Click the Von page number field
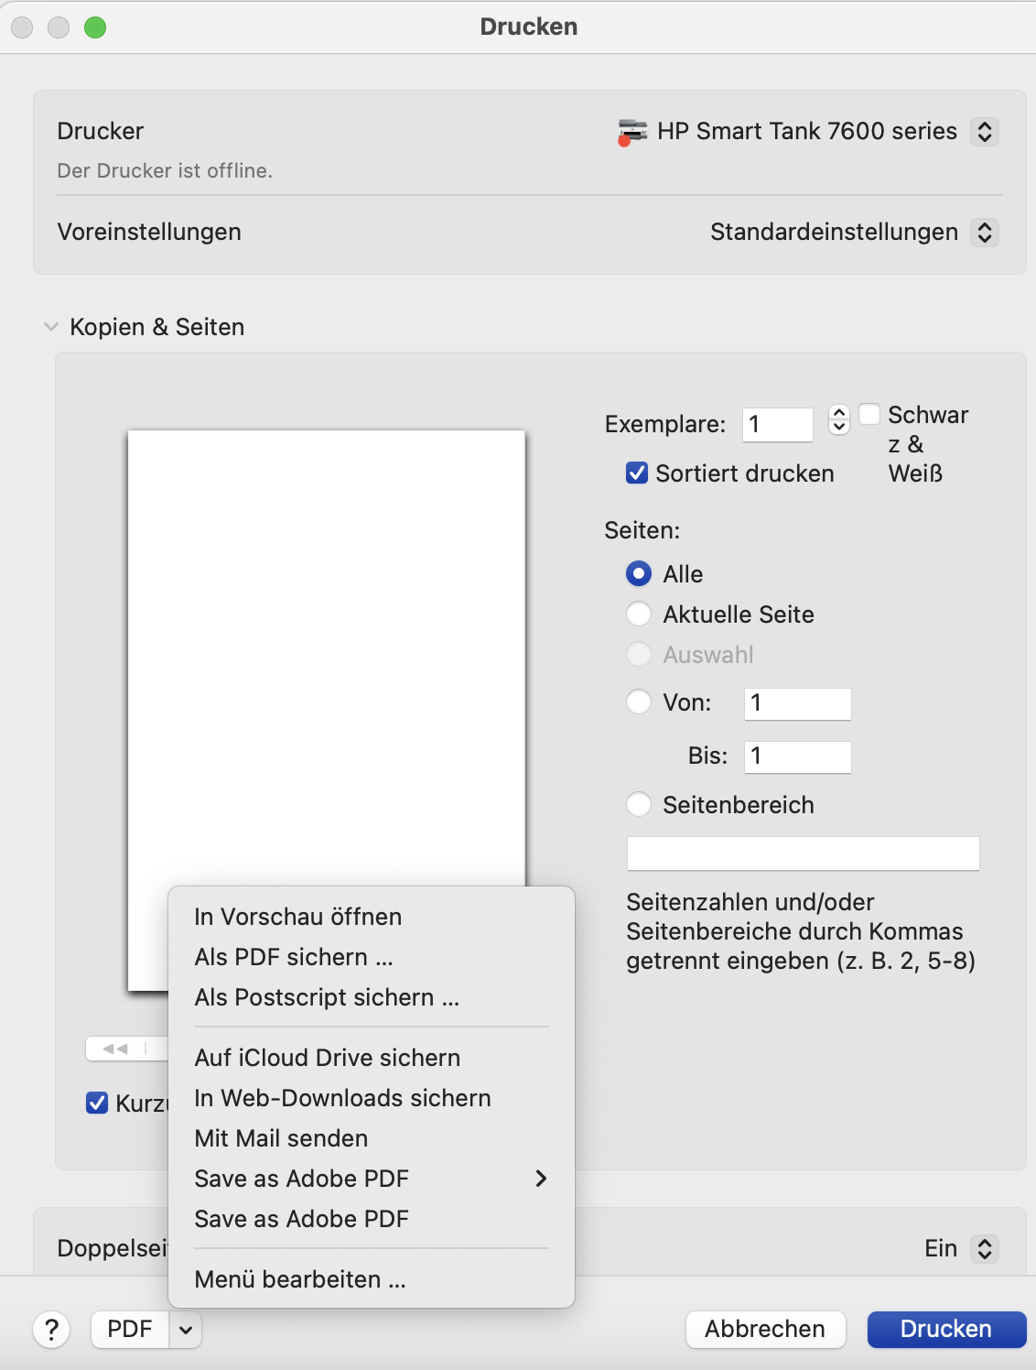Image resolution: width=1036 pixels, height=1370 pixels. pos(796,702)
